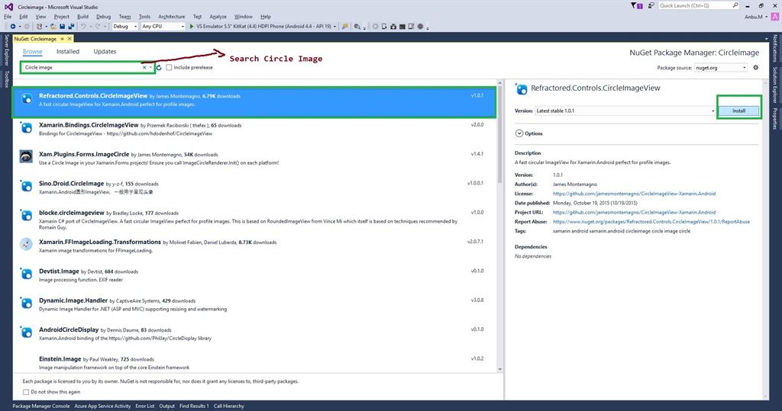Open the tab list dropdown arrow
The height and width of the screenshot is (411, 782).
(x=766, y=39)
